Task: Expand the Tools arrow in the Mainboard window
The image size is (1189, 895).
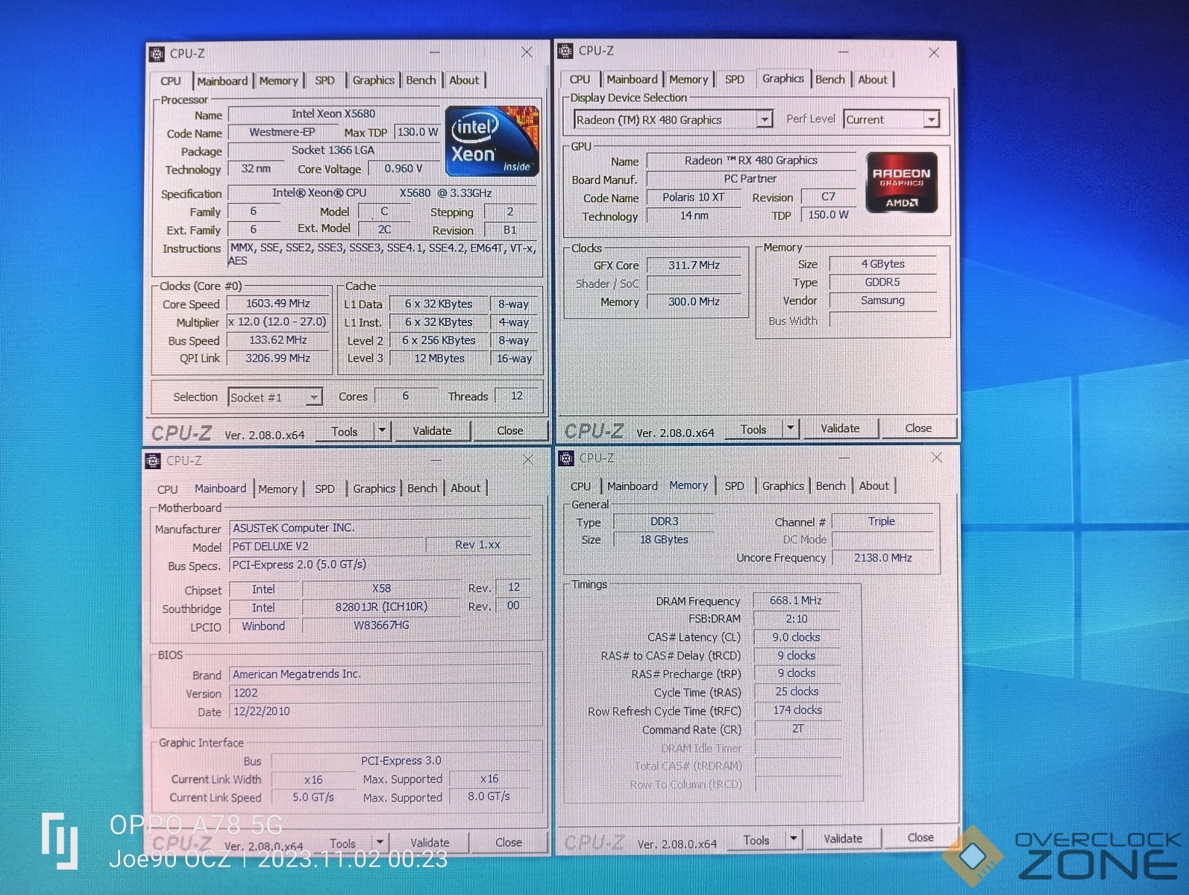Action: click(x=380, y=843)
